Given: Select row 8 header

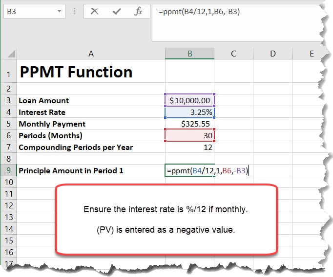Looking at the screenshot, I should [x=9, y=159].
